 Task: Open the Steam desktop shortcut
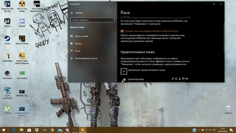[7, 40]
